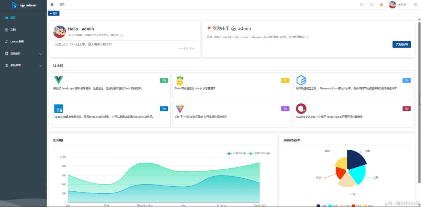Click the 文档说明 button
The width and height of the screenshot is (421, 207).
tap(402, 44)
